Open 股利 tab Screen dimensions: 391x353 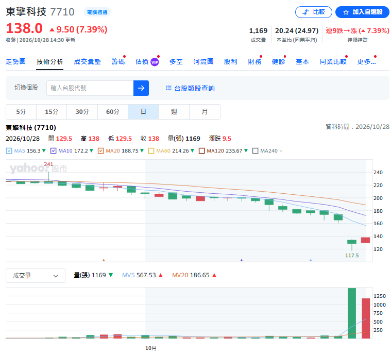click(x=231, y=62)
